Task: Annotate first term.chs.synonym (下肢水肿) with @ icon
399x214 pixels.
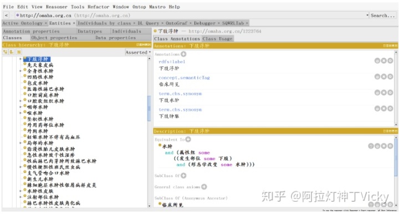Action: [377, 93]
